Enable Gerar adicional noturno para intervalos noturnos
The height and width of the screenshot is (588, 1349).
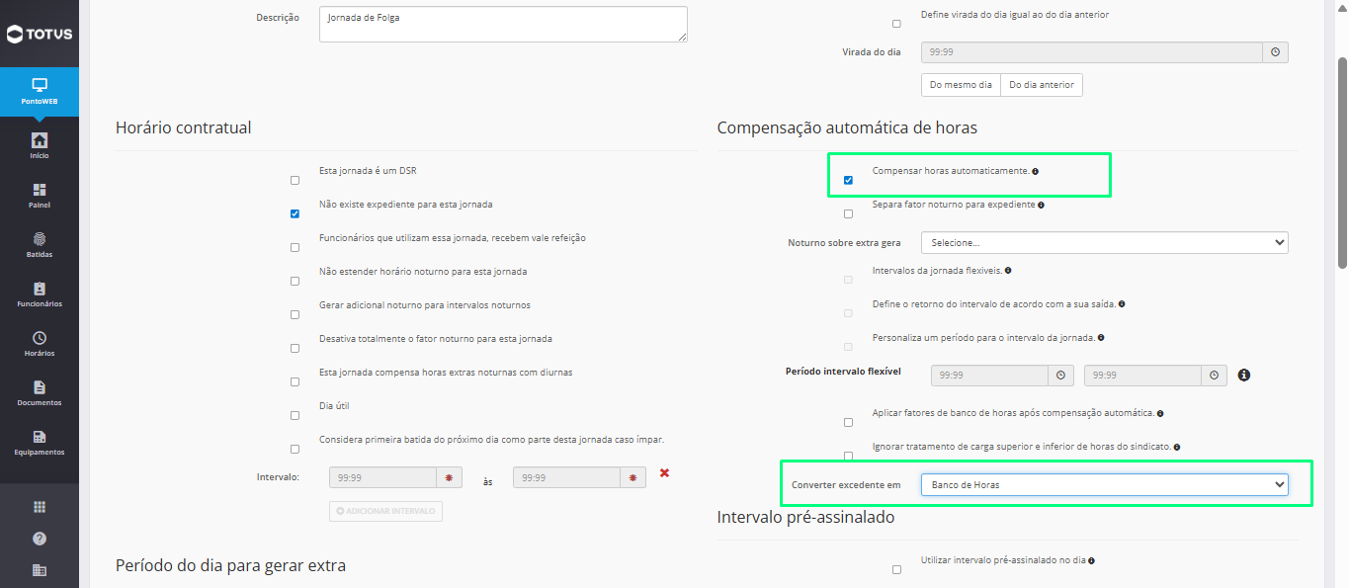pos(295,314)
